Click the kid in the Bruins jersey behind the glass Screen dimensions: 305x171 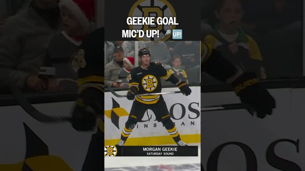178,69
